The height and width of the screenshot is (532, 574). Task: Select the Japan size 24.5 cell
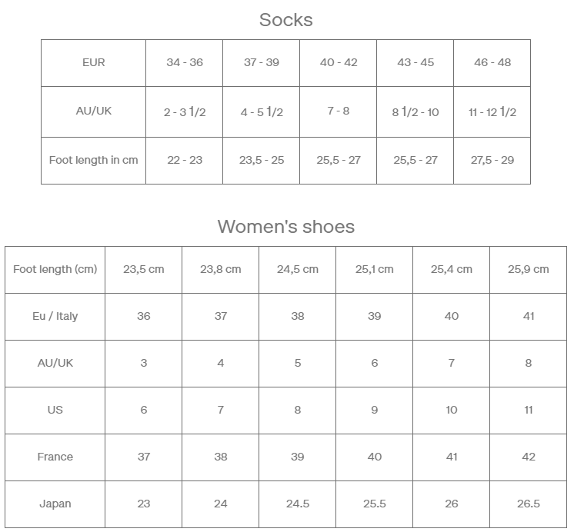(297, 504)
